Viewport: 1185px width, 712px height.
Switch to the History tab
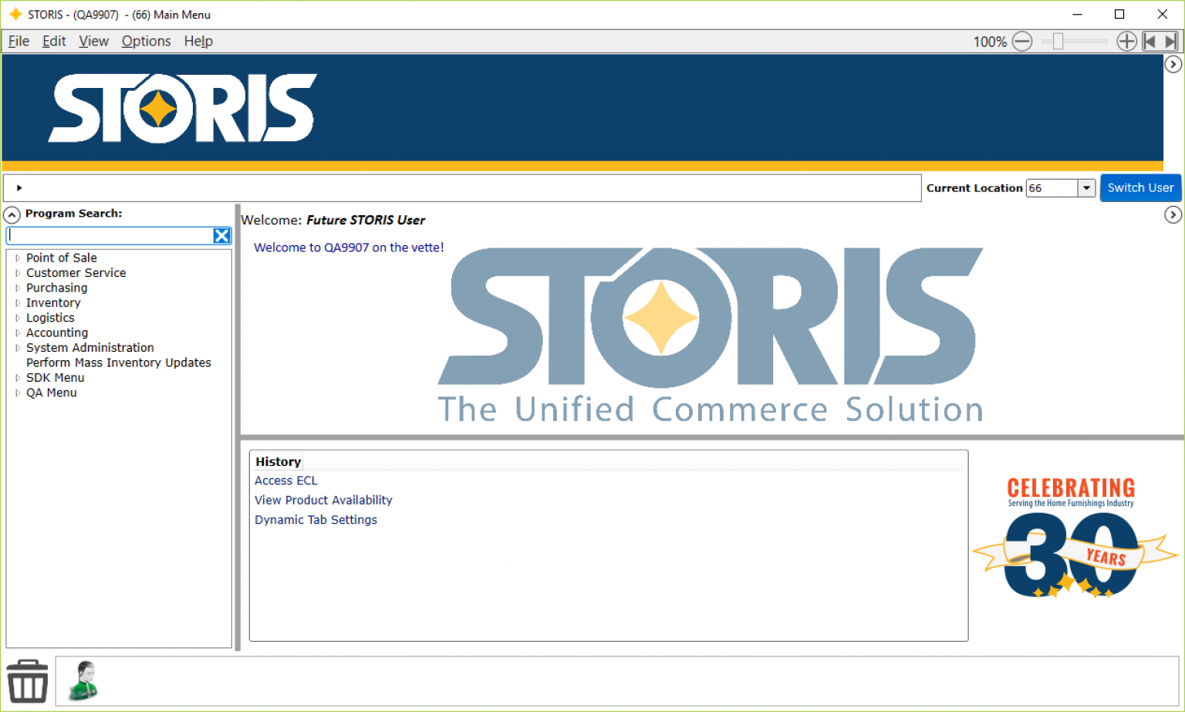point(278,461)
